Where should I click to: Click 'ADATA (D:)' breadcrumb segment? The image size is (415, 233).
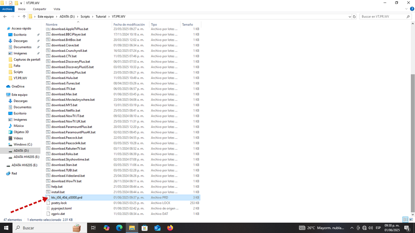tap(67, 17)
